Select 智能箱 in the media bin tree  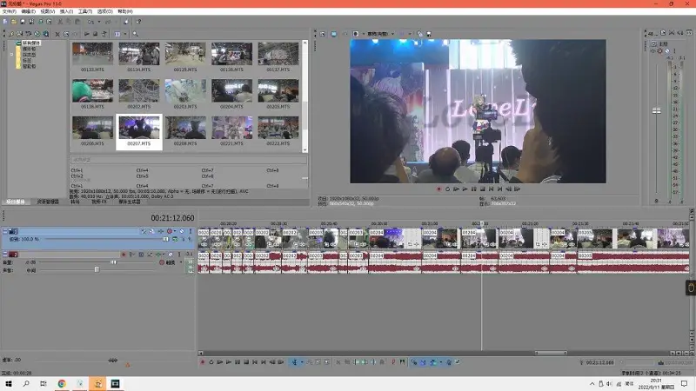coord(29,66)
